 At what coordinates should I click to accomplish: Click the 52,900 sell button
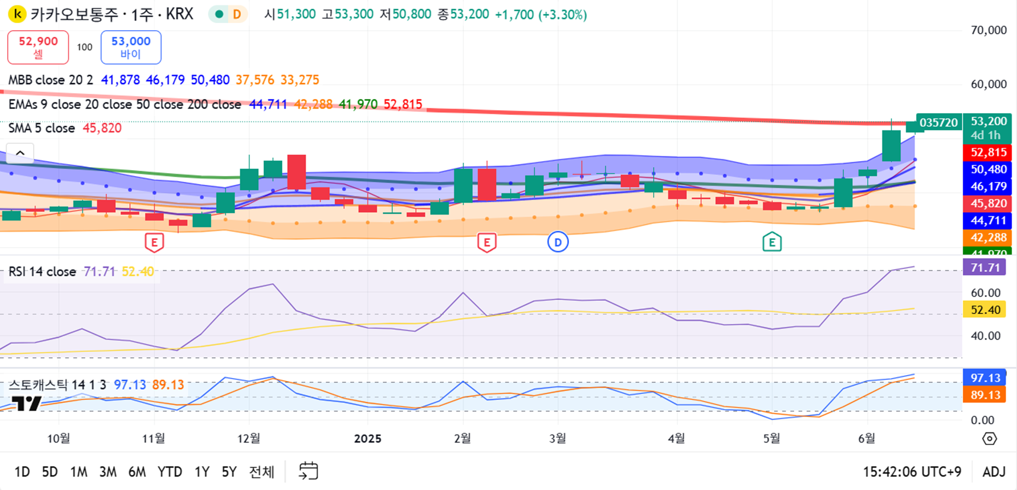tap(38, 47)
